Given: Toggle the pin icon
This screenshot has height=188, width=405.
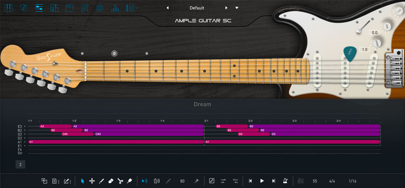Looking at the screenshot, I should tap(196, 181).
